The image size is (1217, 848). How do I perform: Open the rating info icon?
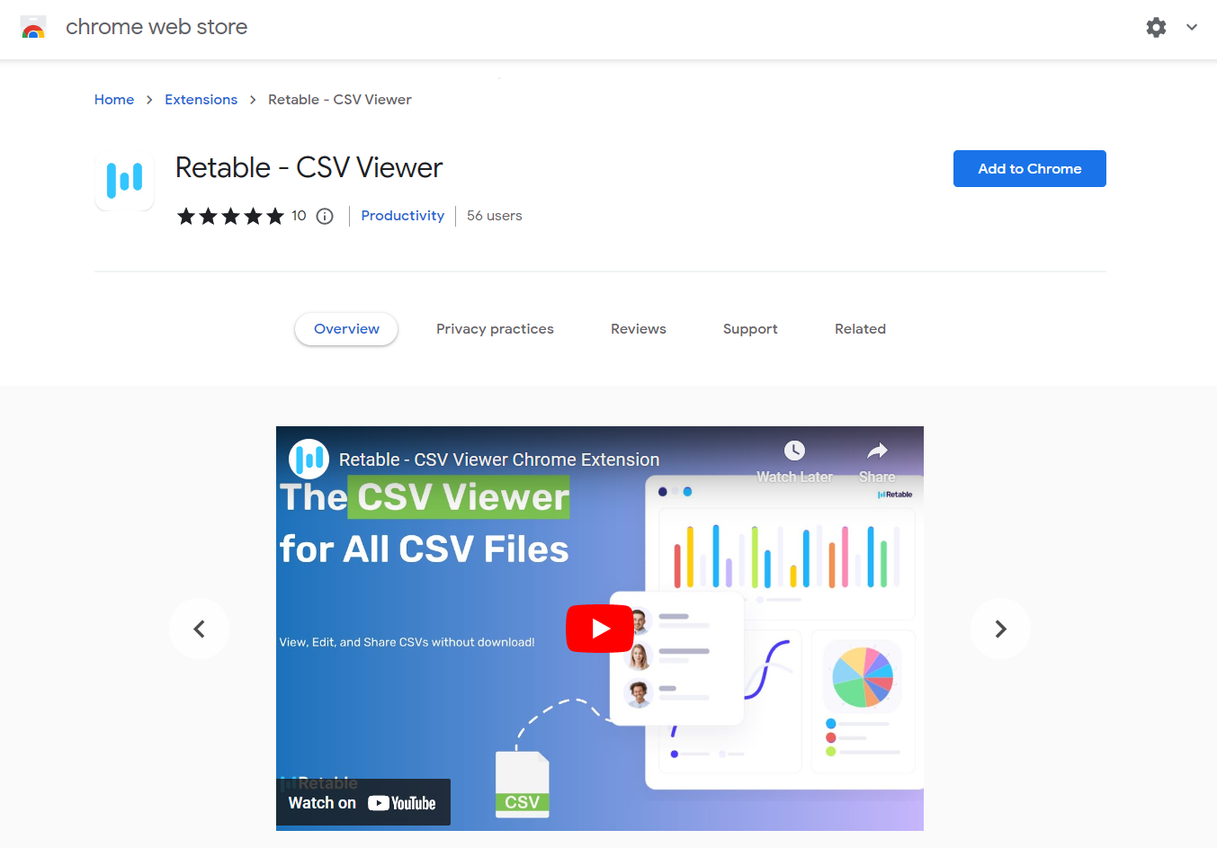(x=326, y=216)
